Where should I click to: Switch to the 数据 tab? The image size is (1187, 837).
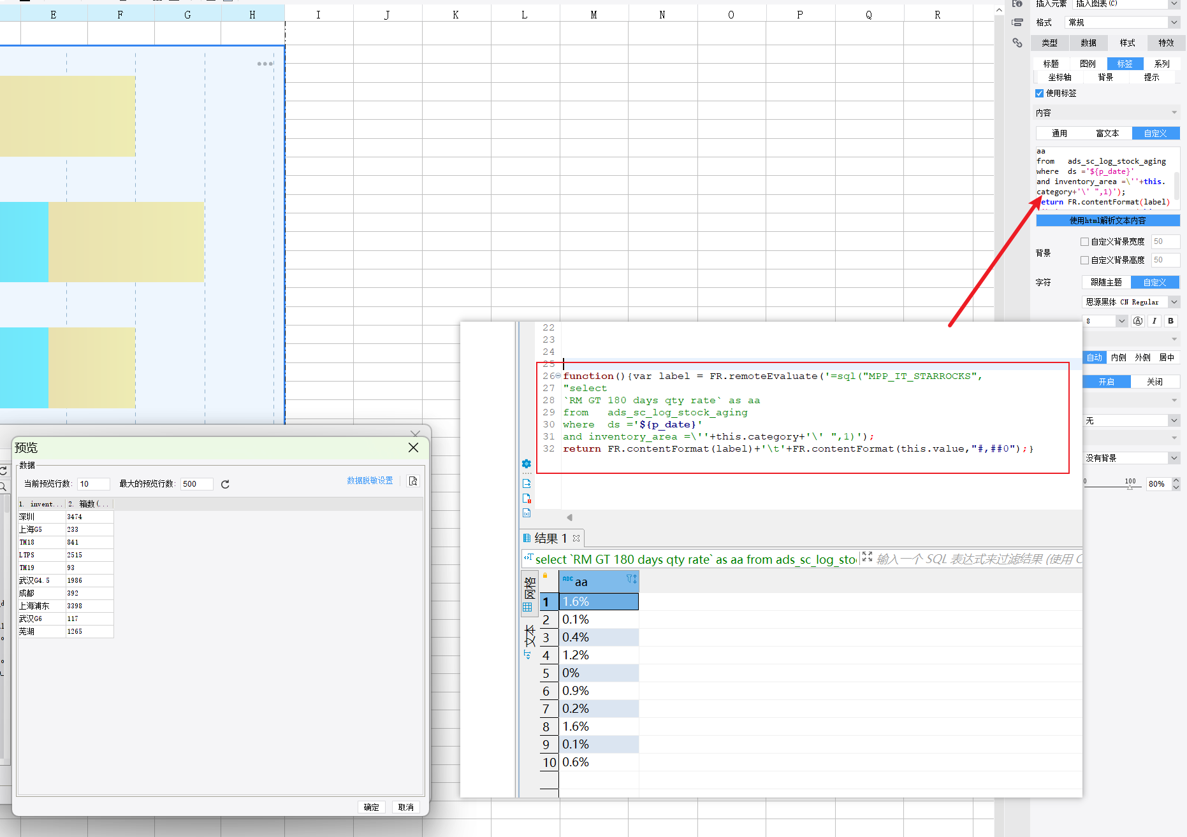(1088, 43)
